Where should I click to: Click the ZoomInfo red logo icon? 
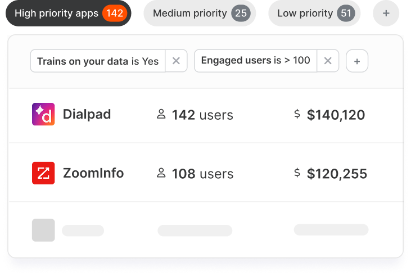[x=43, y=173]
